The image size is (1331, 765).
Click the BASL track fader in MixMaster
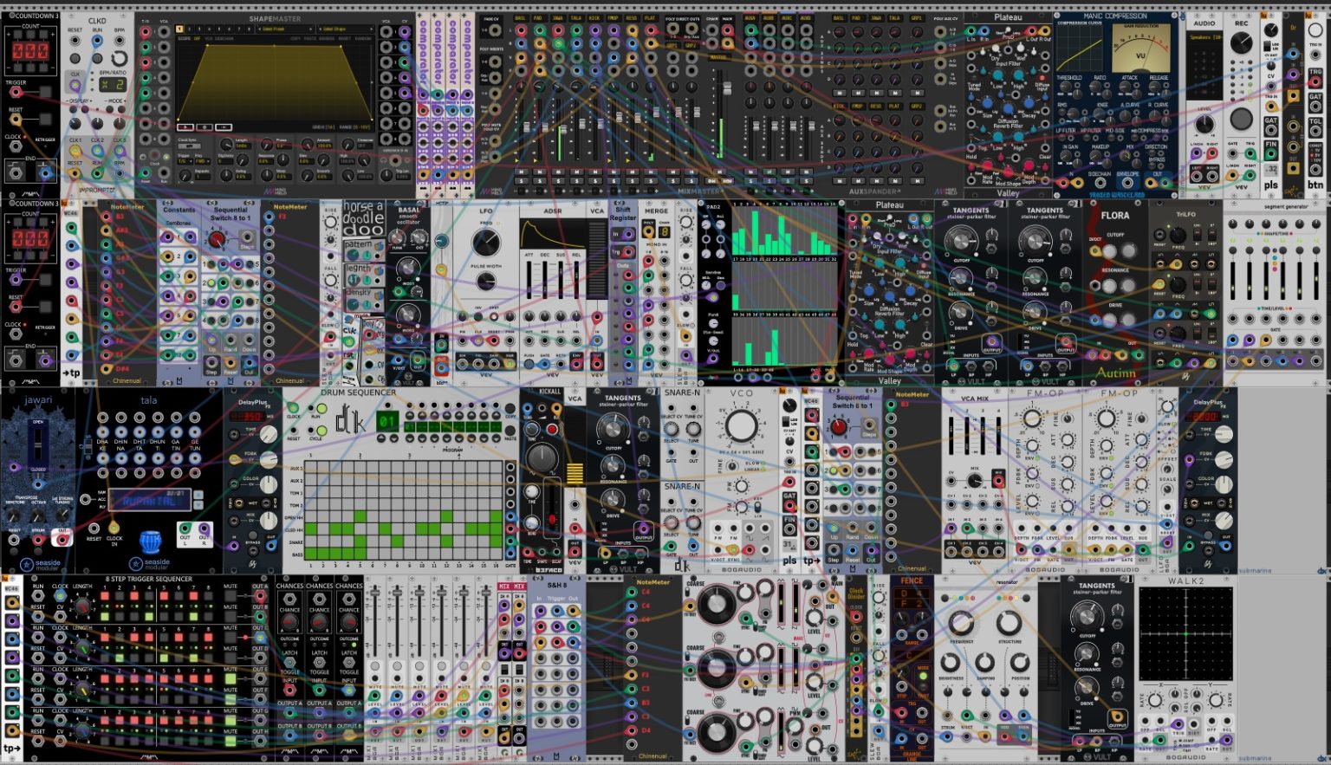click(x=527, y=127)
